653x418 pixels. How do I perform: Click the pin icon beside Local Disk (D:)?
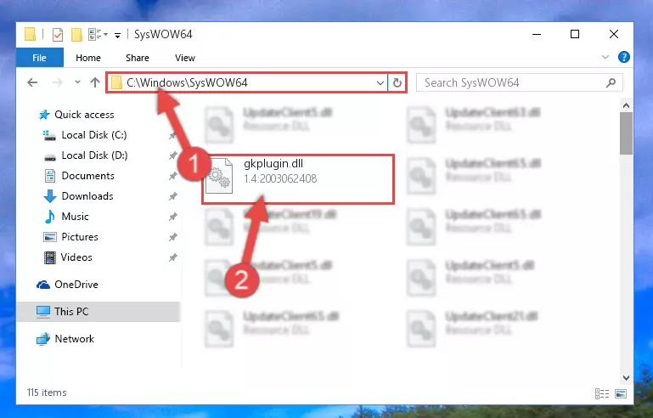(x=173, y=155)
